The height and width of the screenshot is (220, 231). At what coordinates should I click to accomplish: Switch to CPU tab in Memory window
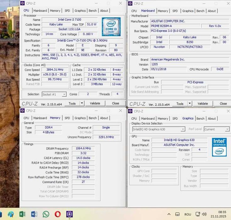point(26,118)
